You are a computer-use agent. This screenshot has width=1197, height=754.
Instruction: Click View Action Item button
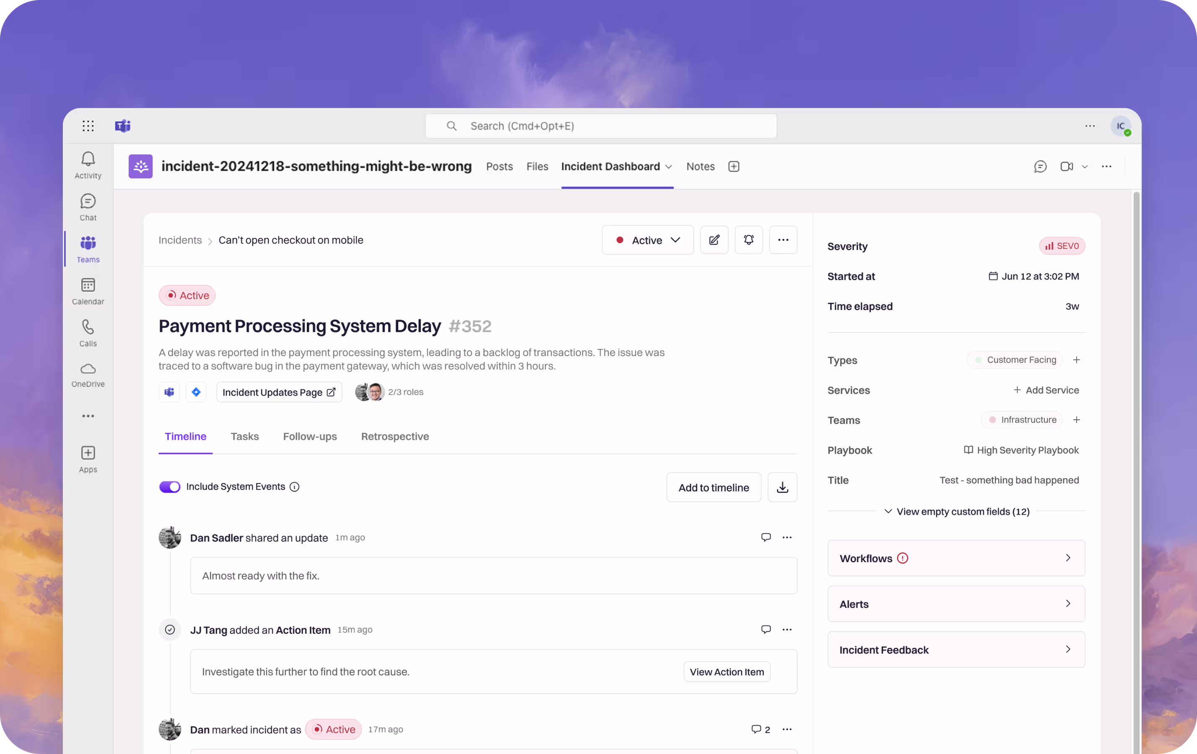(x=727, y=672)
